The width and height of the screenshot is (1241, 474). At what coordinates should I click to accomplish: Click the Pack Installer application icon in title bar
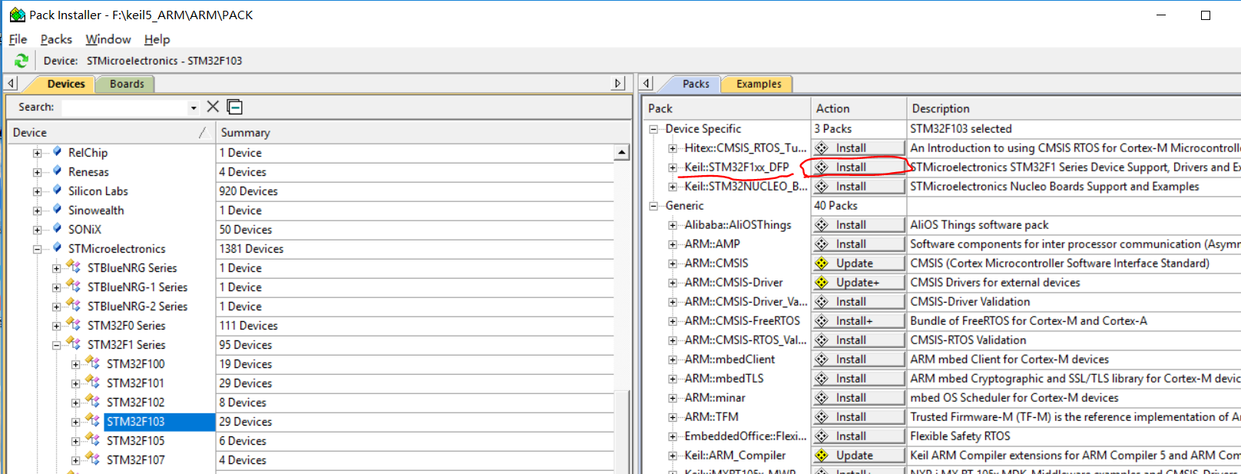pos(17,15)
